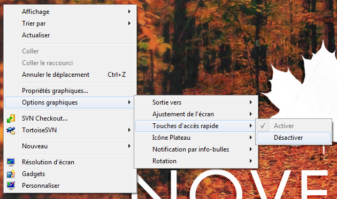This screenshot has height=199, width=337.
Task: Click the greyed-out Coller entry
Action: point(71,51)
